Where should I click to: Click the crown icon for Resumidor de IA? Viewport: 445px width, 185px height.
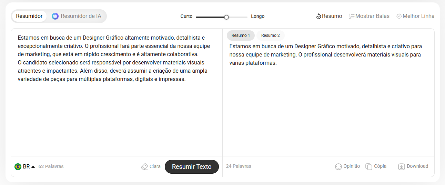pyautogui.click(x=55, y=16)
